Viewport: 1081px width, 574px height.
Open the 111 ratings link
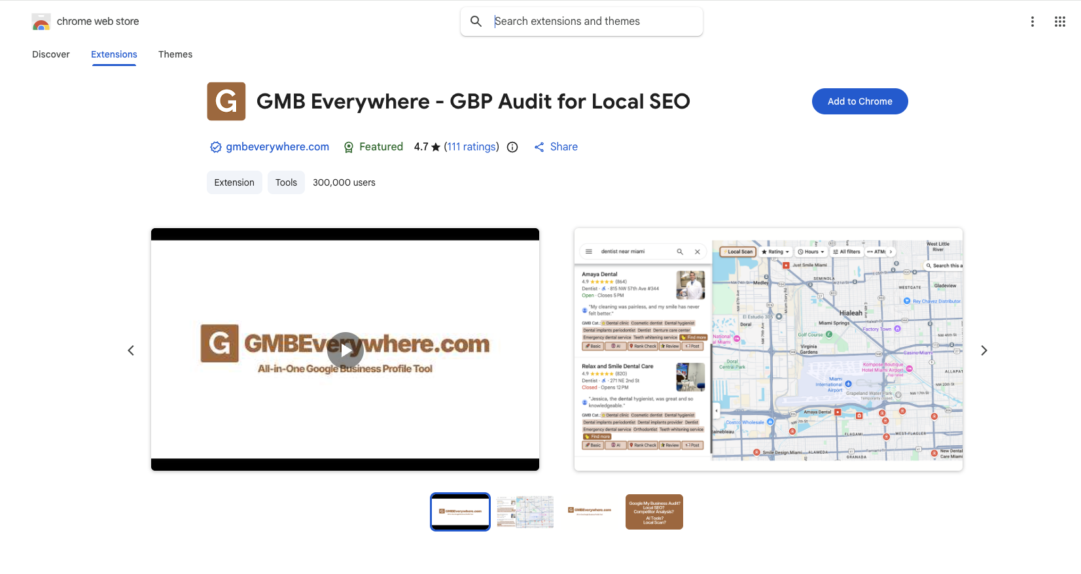(x=472, y=147)
